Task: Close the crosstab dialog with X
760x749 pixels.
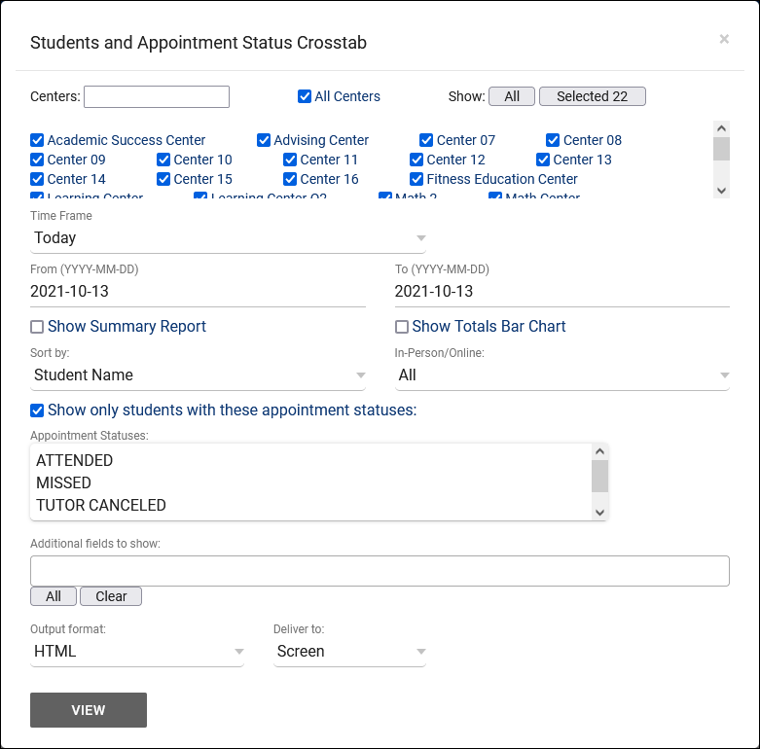Action: pyautogui.click(x=724, y=39)
